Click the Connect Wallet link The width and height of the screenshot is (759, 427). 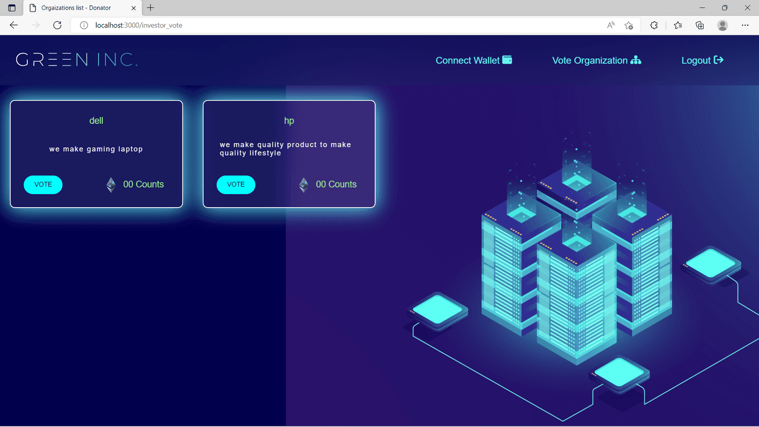pos(474,60)
